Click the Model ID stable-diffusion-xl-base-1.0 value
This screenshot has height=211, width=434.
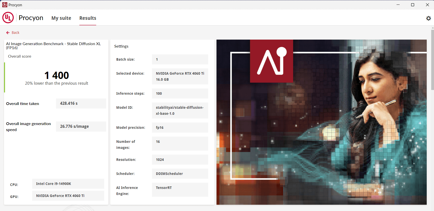pos(180,111)
